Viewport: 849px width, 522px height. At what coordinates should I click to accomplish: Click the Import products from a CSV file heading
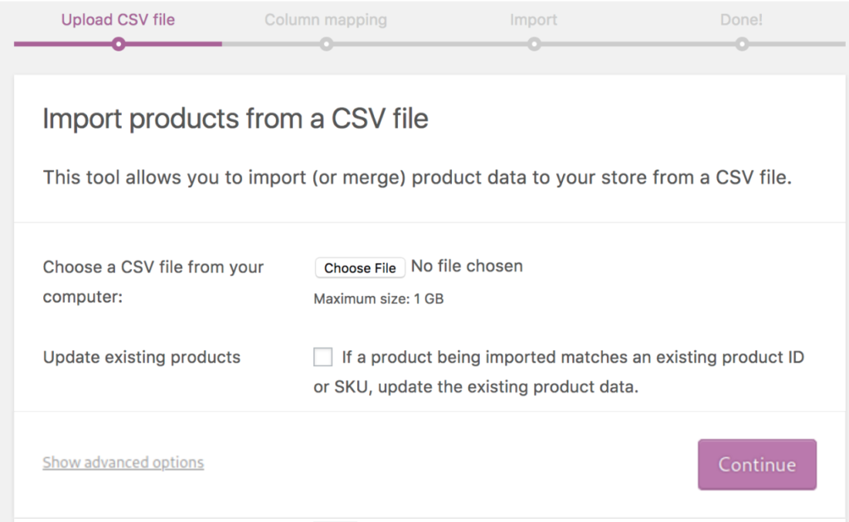235,118
